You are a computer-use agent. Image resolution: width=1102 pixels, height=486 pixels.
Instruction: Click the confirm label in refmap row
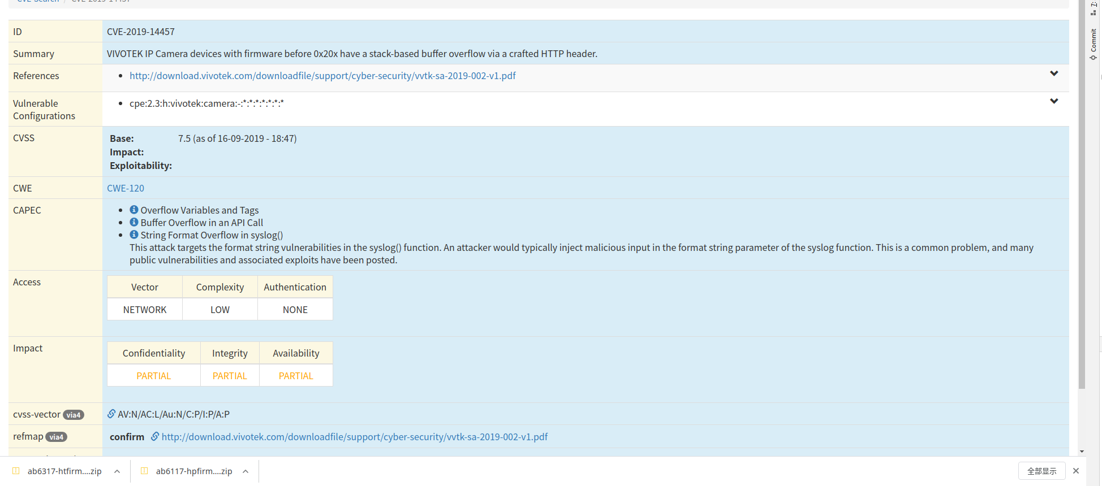pyautogui.click(x=127, y=437)
